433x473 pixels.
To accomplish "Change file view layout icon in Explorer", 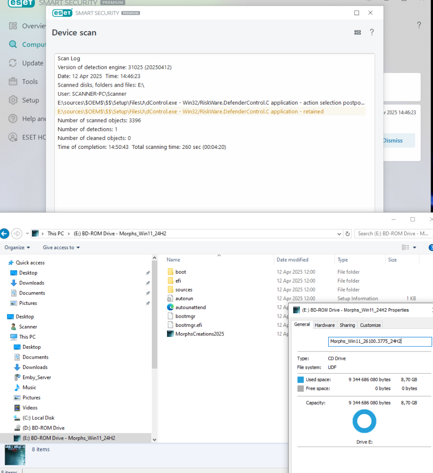I will [x=405, y=247].
